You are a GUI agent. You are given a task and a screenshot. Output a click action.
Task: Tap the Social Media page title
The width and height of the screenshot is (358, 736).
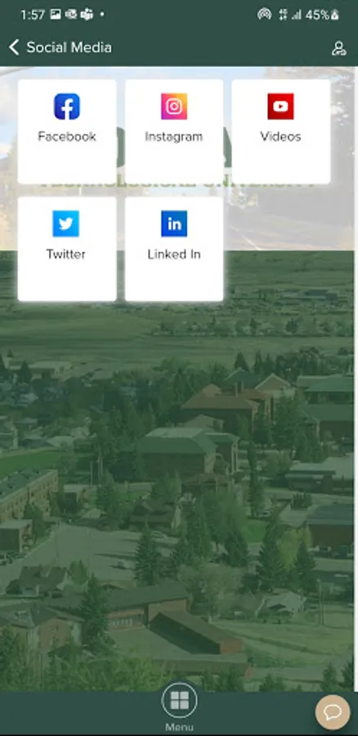pyautogui.click(x=69, y=47)
